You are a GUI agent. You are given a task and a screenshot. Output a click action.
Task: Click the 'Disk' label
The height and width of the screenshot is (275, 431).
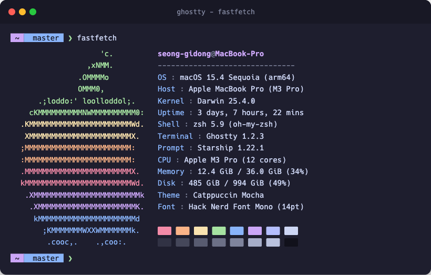click(x=166, y=183)
